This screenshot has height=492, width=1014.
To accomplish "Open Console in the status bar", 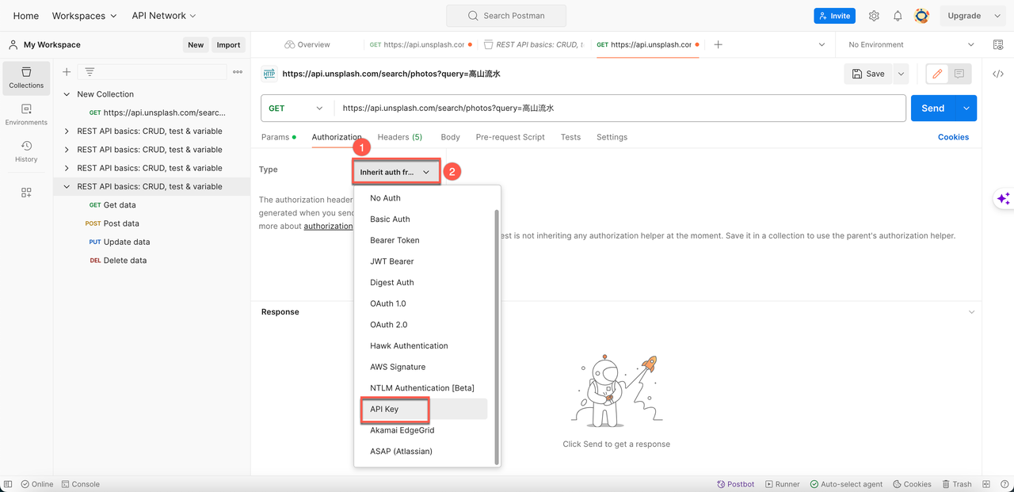I will coord(81,484).
